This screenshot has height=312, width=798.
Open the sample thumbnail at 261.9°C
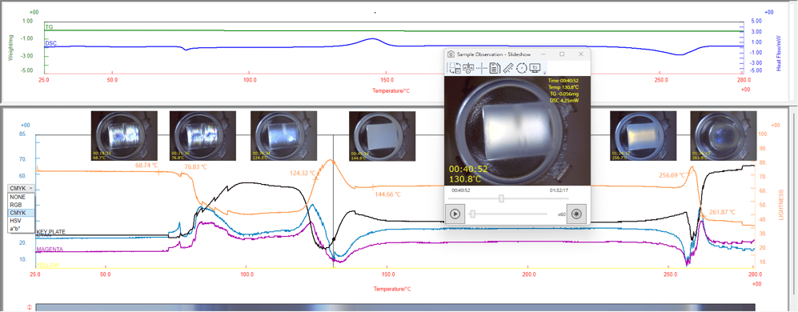(x=724, y=135)
